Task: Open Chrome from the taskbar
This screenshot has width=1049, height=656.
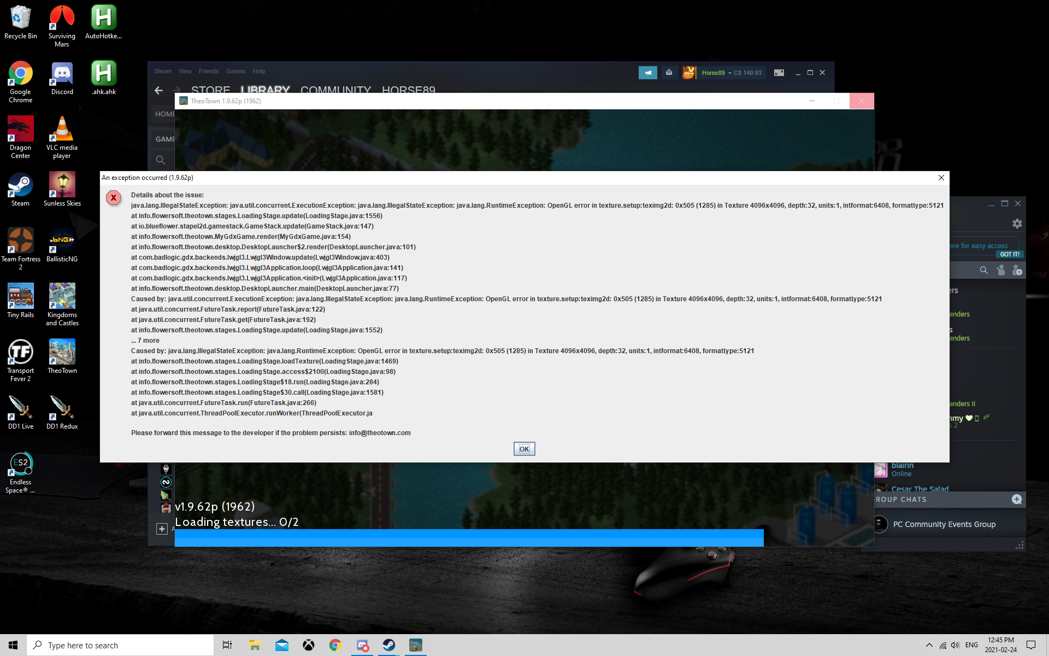Action: 335,645
